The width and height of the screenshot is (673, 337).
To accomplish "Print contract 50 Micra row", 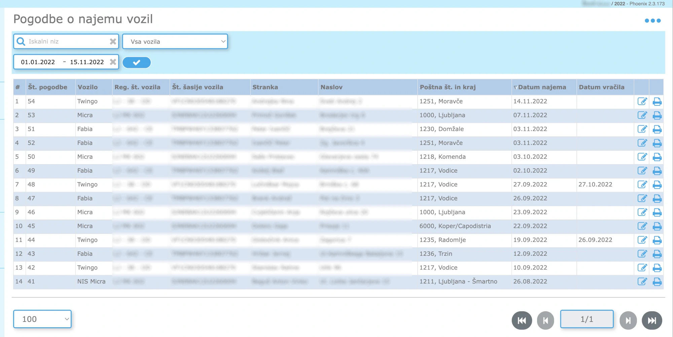I will [657, 157].
